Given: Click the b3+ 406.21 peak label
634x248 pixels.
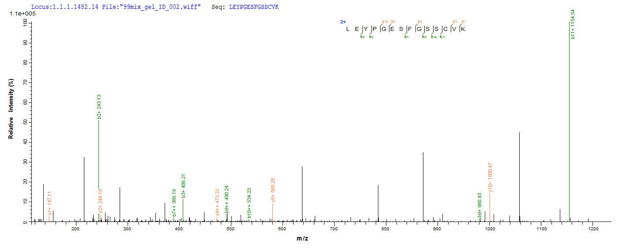Looking at the screenshot, I should coord(184,185).
